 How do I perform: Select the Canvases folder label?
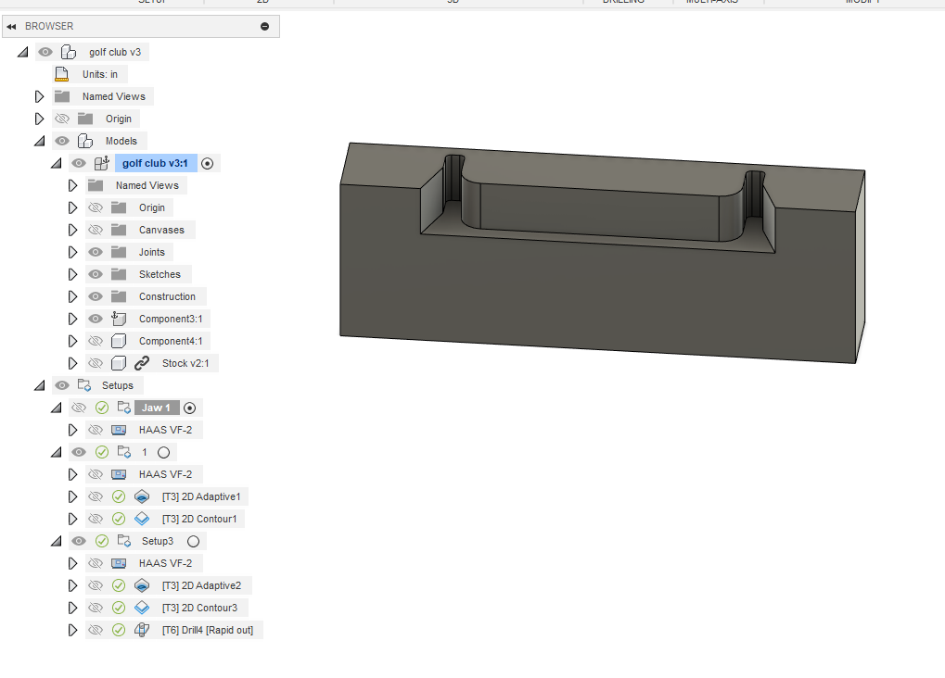pyautogui.click(x=161, y=230)
